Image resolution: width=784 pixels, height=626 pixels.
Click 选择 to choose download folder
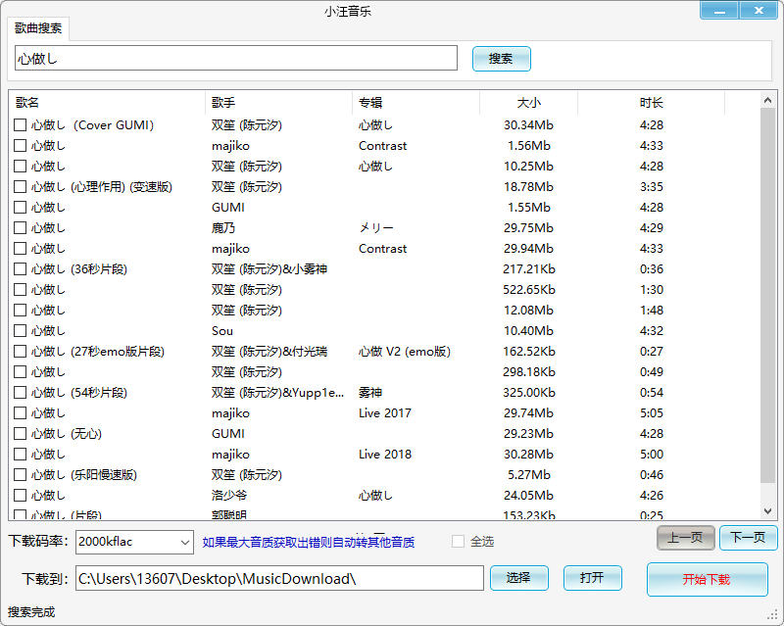pyautogui.click(x=519, y=578)
